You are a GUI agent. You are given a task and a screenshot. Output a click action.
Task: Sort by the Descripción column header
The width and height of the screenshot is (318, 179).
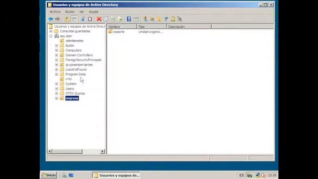[x=189, y=26]
